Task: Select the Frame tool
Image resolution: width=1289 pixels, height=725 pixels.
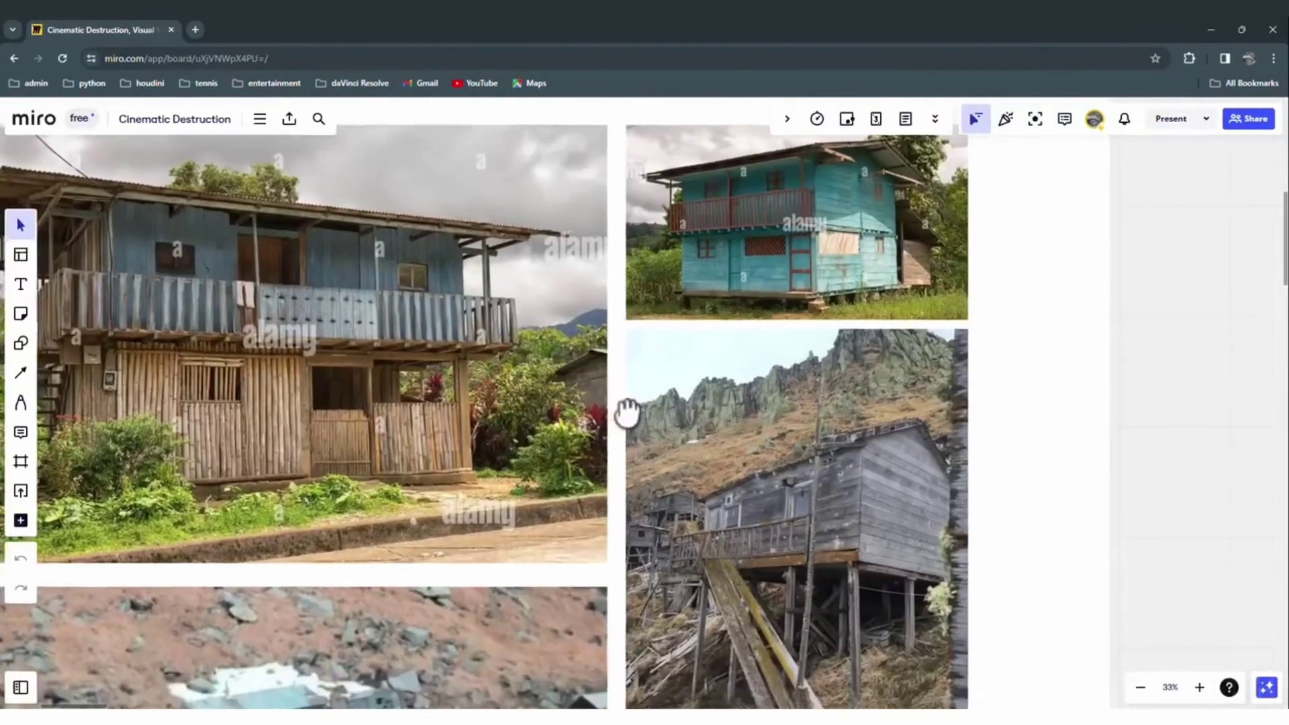Action: click(21, 461)
